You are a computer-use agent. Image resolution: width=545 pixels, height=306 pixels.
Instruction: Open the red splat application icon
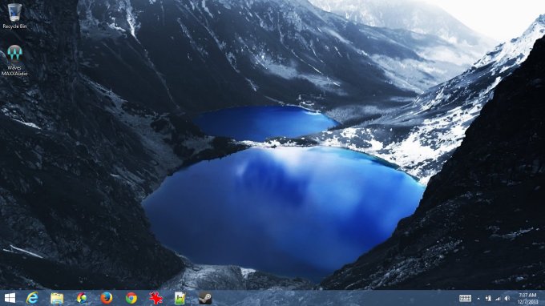(155, 298)
